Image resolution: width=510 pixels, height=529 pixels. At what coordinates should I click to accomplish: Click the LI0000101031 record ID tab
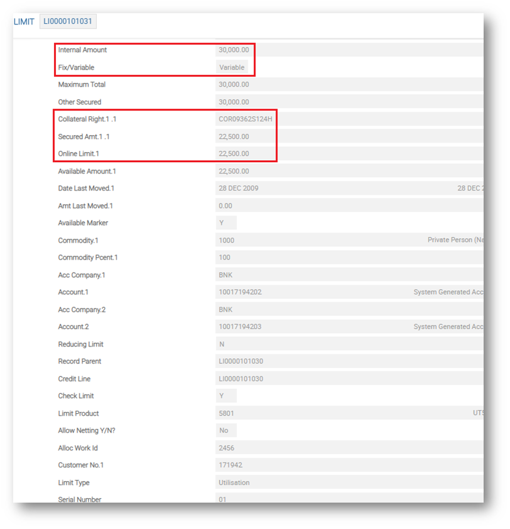pos(68,21)
